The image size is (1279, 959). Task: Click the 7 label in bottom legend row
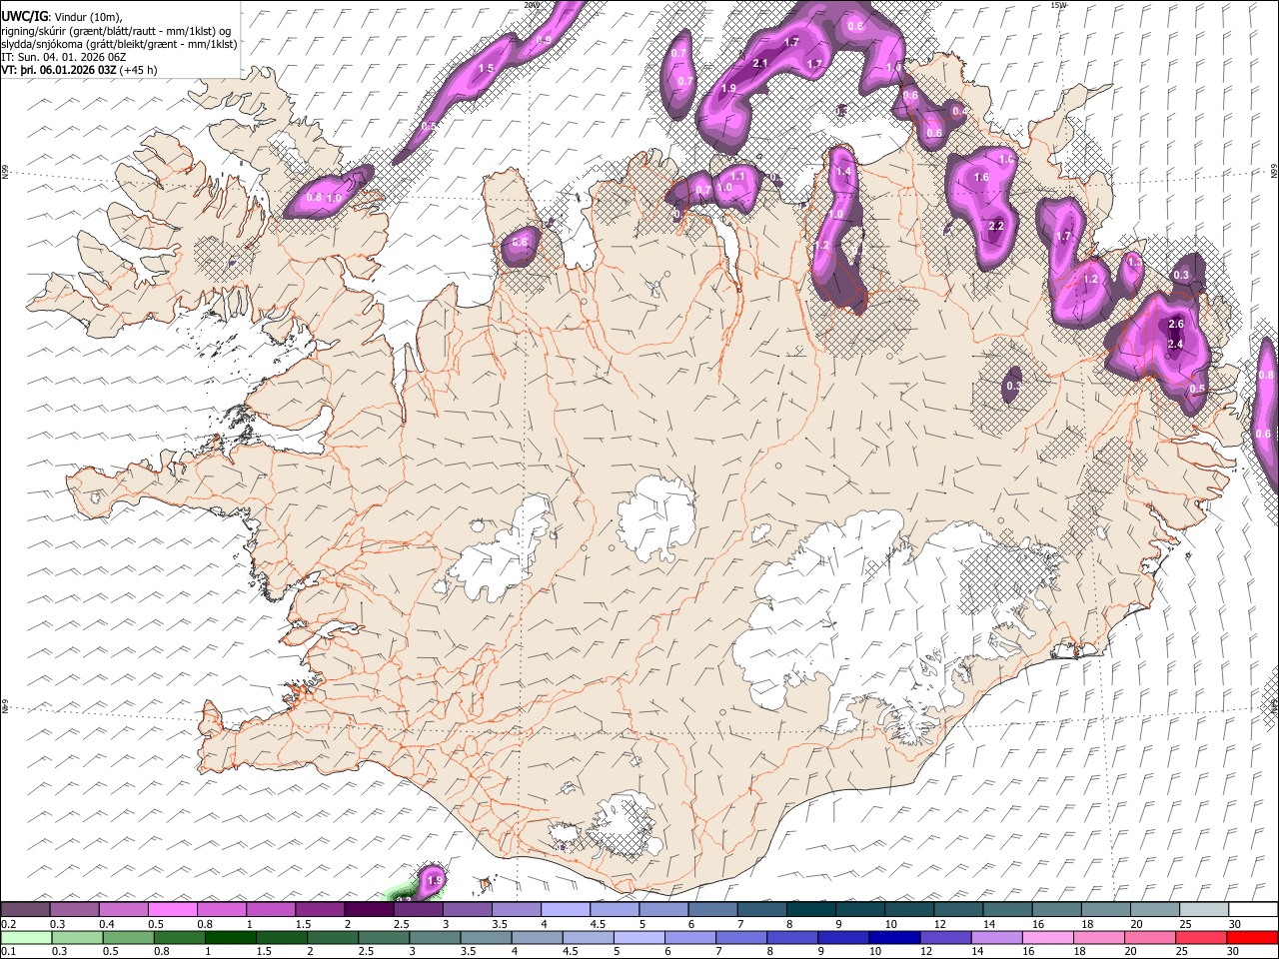pyautogui.click(x=719, y=952)
